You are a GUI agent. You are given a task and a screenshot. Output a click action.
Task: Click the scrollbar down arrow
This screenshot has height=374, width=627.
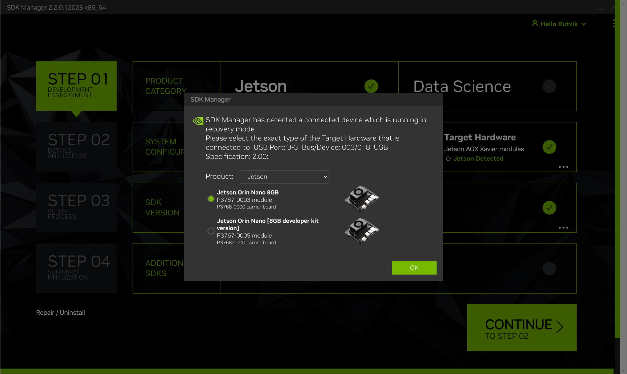pyautogui.click(x=624, y=370)
